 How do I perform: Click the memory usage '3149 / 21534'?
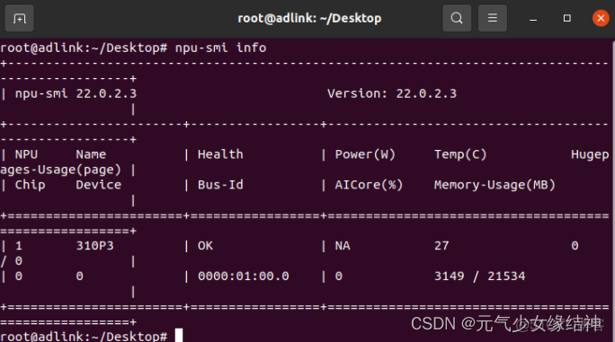click(479, 276)
